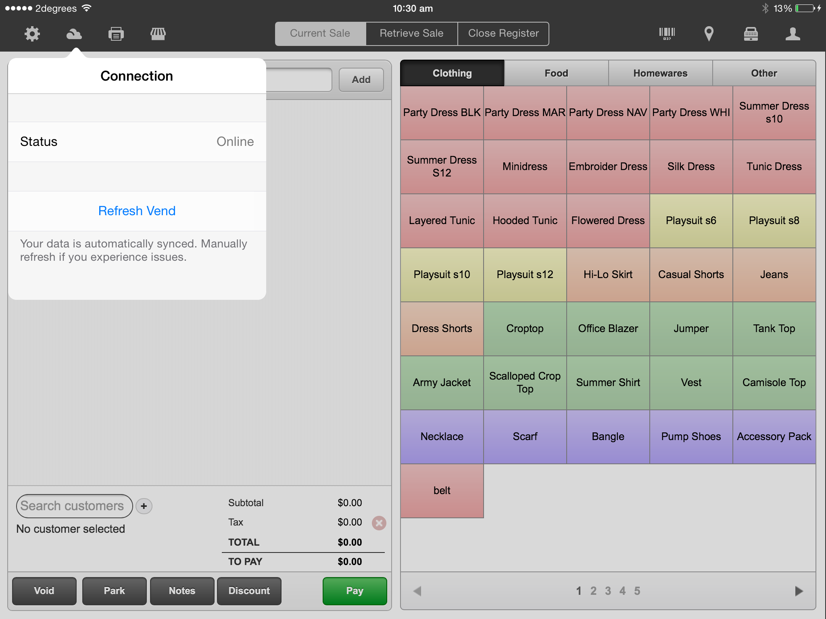This screenshot has height=619, width=826.
Task: Open the printer icon in toolbar
Action: (116, 34)
